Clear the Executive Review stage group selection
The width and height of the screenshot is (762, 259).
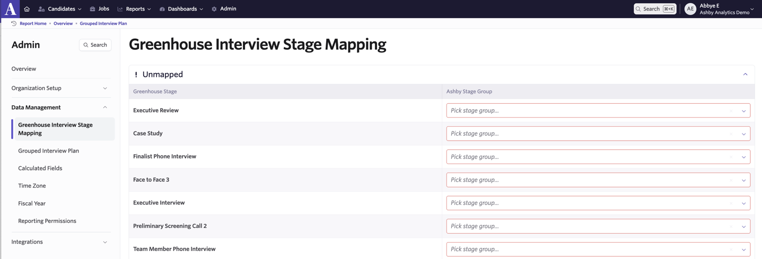731,111
